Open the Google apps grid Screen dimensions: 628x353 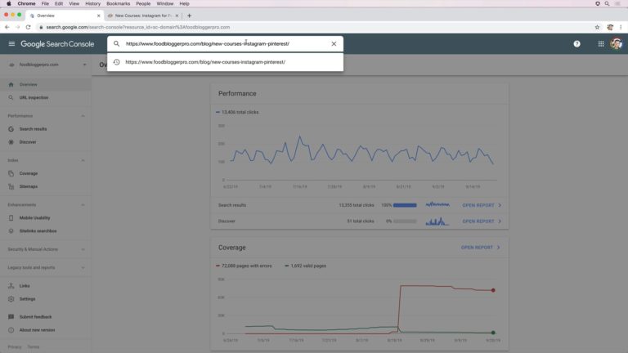601,43
